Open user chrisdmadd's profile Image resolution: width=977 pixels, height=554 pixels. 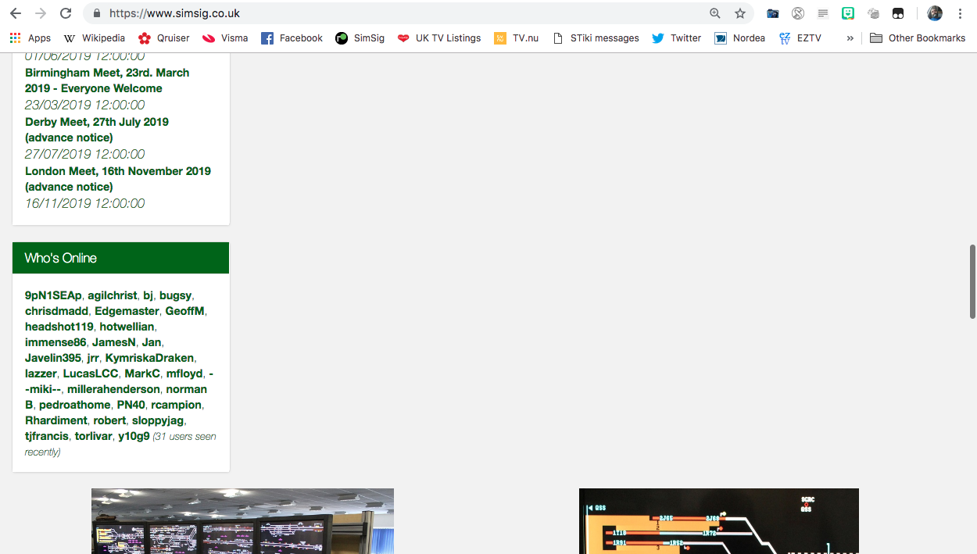tap(57, 311)
